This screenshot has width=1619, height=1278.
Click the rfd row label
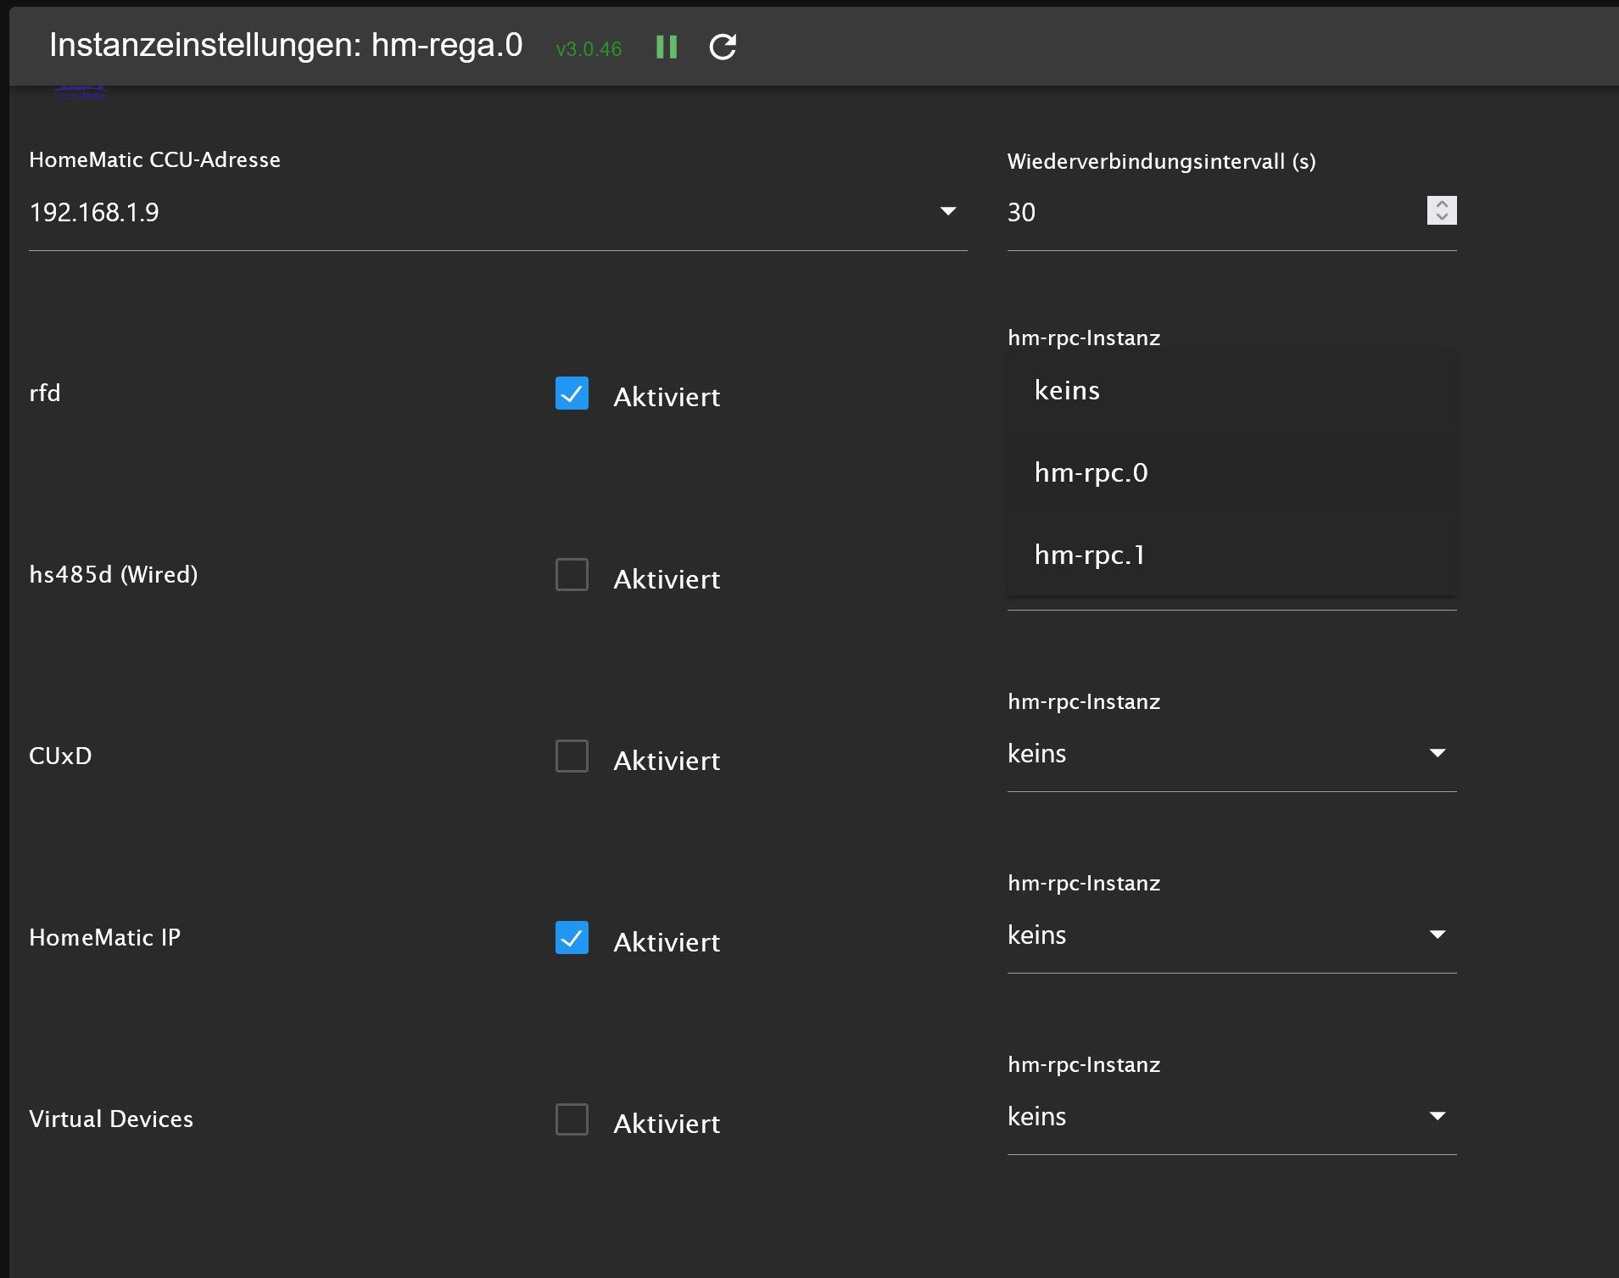point(45,393)
